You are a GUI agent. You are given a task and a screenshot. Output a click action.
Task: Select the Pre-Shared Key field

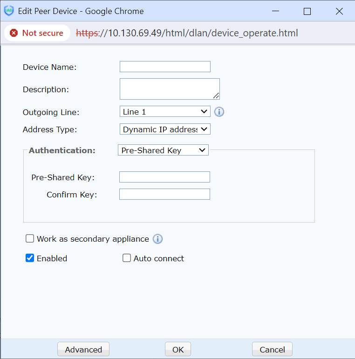click(x=164, y=177)
